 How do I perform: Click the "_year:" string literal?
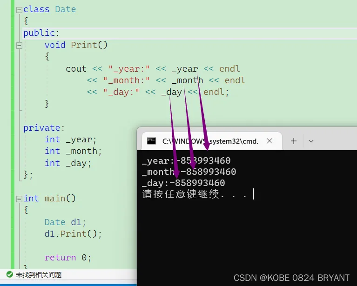pyautogui.click(x=129, y=69)
